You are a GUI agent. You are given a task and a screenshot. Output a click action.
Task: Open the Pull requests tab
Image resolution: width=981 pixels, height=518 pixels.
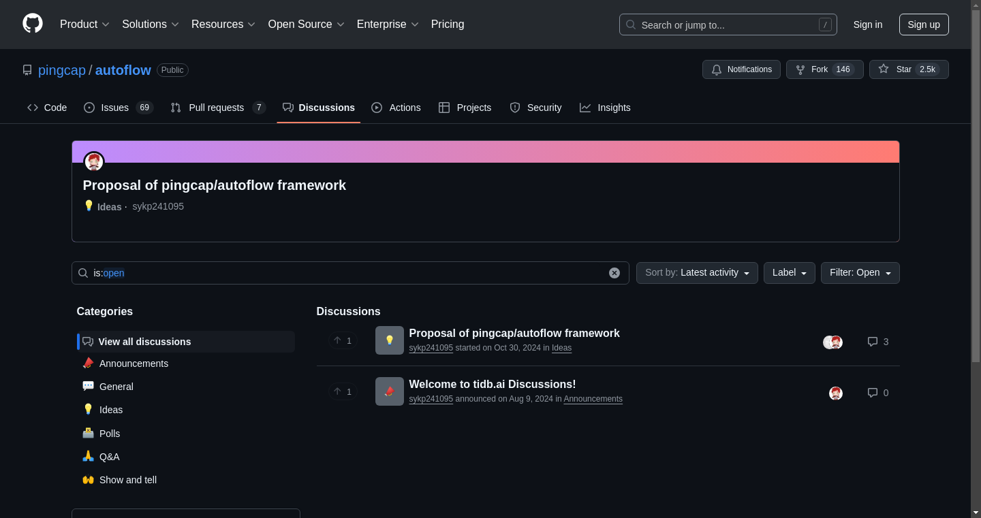(218, 108)
